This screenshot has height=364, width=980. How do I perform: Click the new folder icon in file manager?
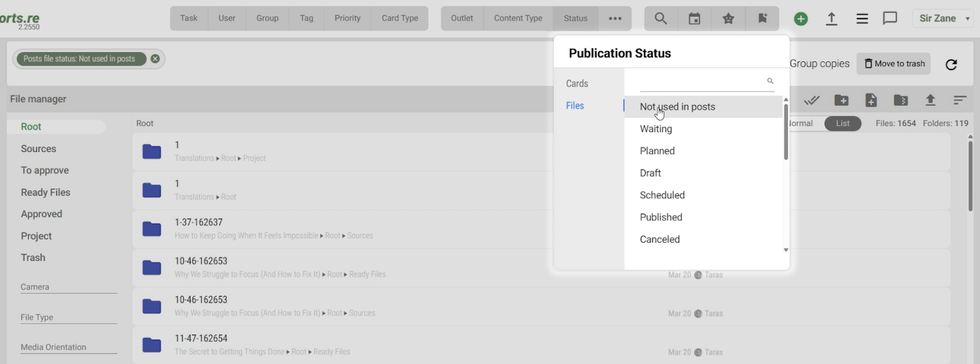pyautogui.click(x=841, y=100)
